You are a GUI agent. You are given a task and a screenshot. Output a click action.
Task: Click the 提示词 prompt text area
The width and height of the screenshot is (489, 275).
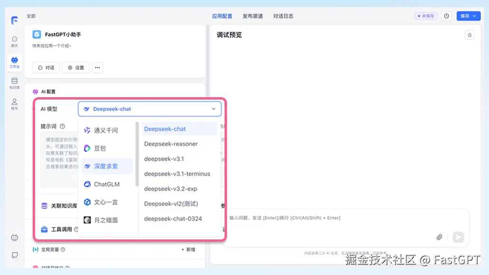59,160
